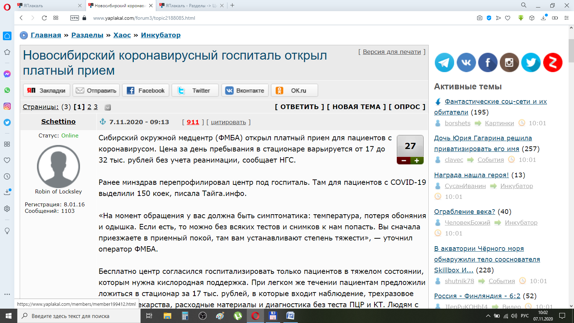Click the 911 report link
The image size is (574, 323).
point(193,122)
